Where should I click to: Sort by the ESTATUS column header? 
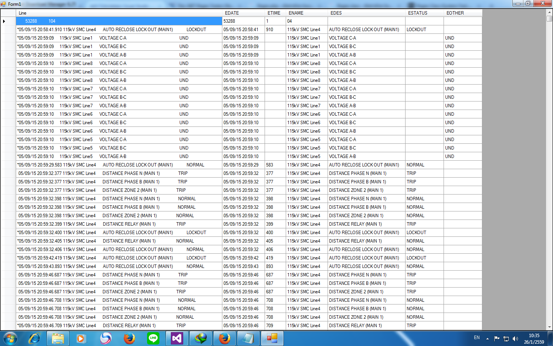tap(424, 13)
